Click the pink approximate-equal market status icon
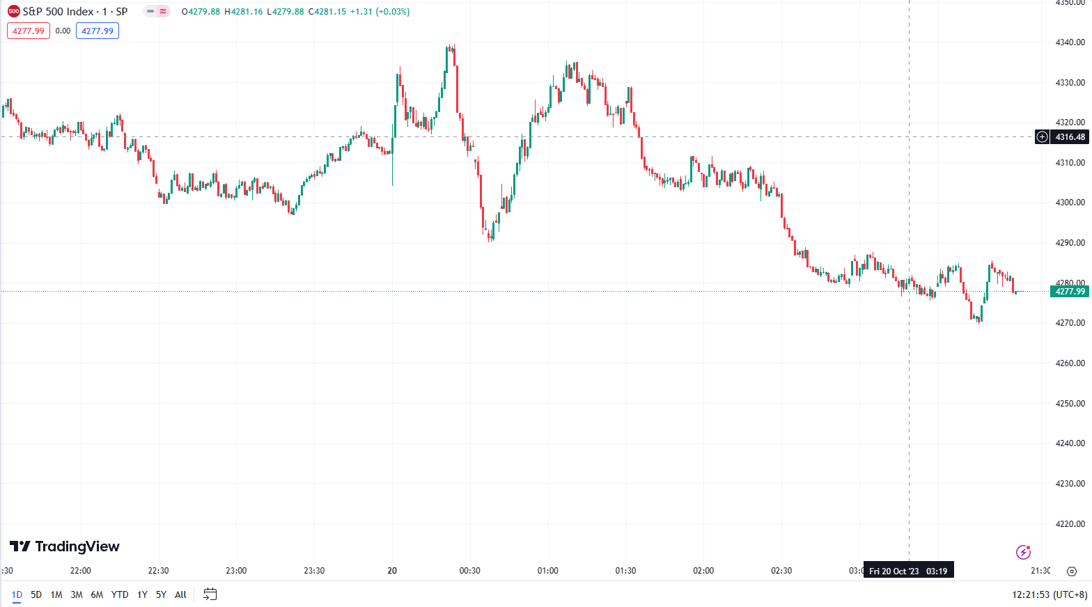 [164, 11]
